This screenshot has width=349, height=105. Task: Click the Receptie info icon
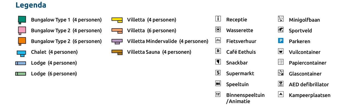pyautogui.click(x=218, y=19)
